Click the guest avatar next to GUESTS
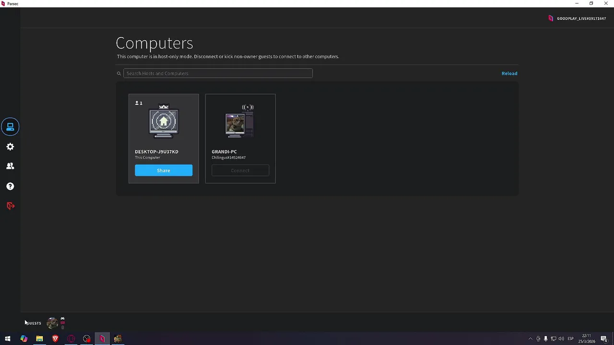 pos(52,323)
